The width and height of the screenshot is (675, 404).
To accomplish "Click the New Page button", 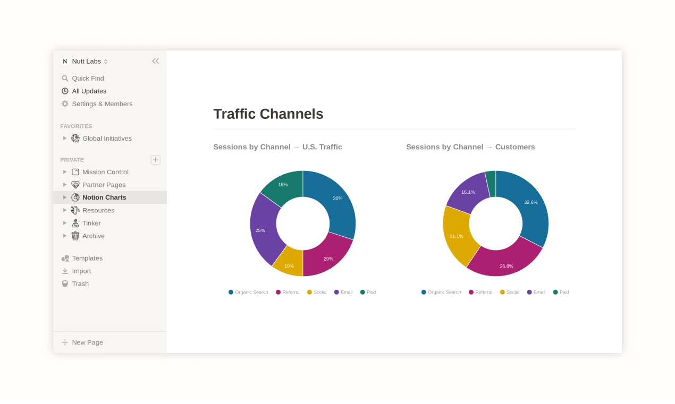I will 82,342.
